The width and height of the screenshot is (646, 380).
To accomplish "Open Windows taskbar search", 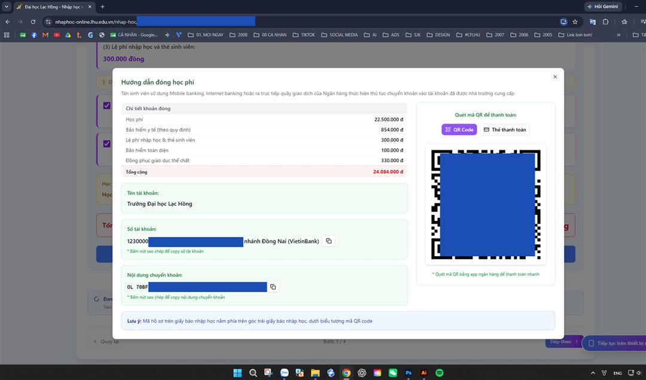I will 253,373.
